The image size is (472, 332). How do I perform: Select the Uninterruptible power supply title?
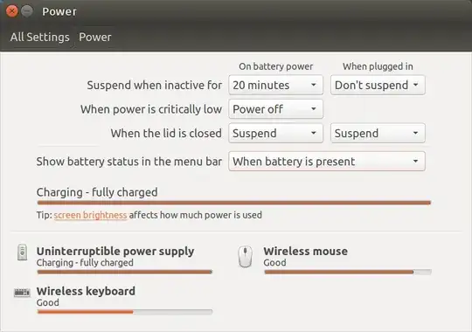point(115,251)
